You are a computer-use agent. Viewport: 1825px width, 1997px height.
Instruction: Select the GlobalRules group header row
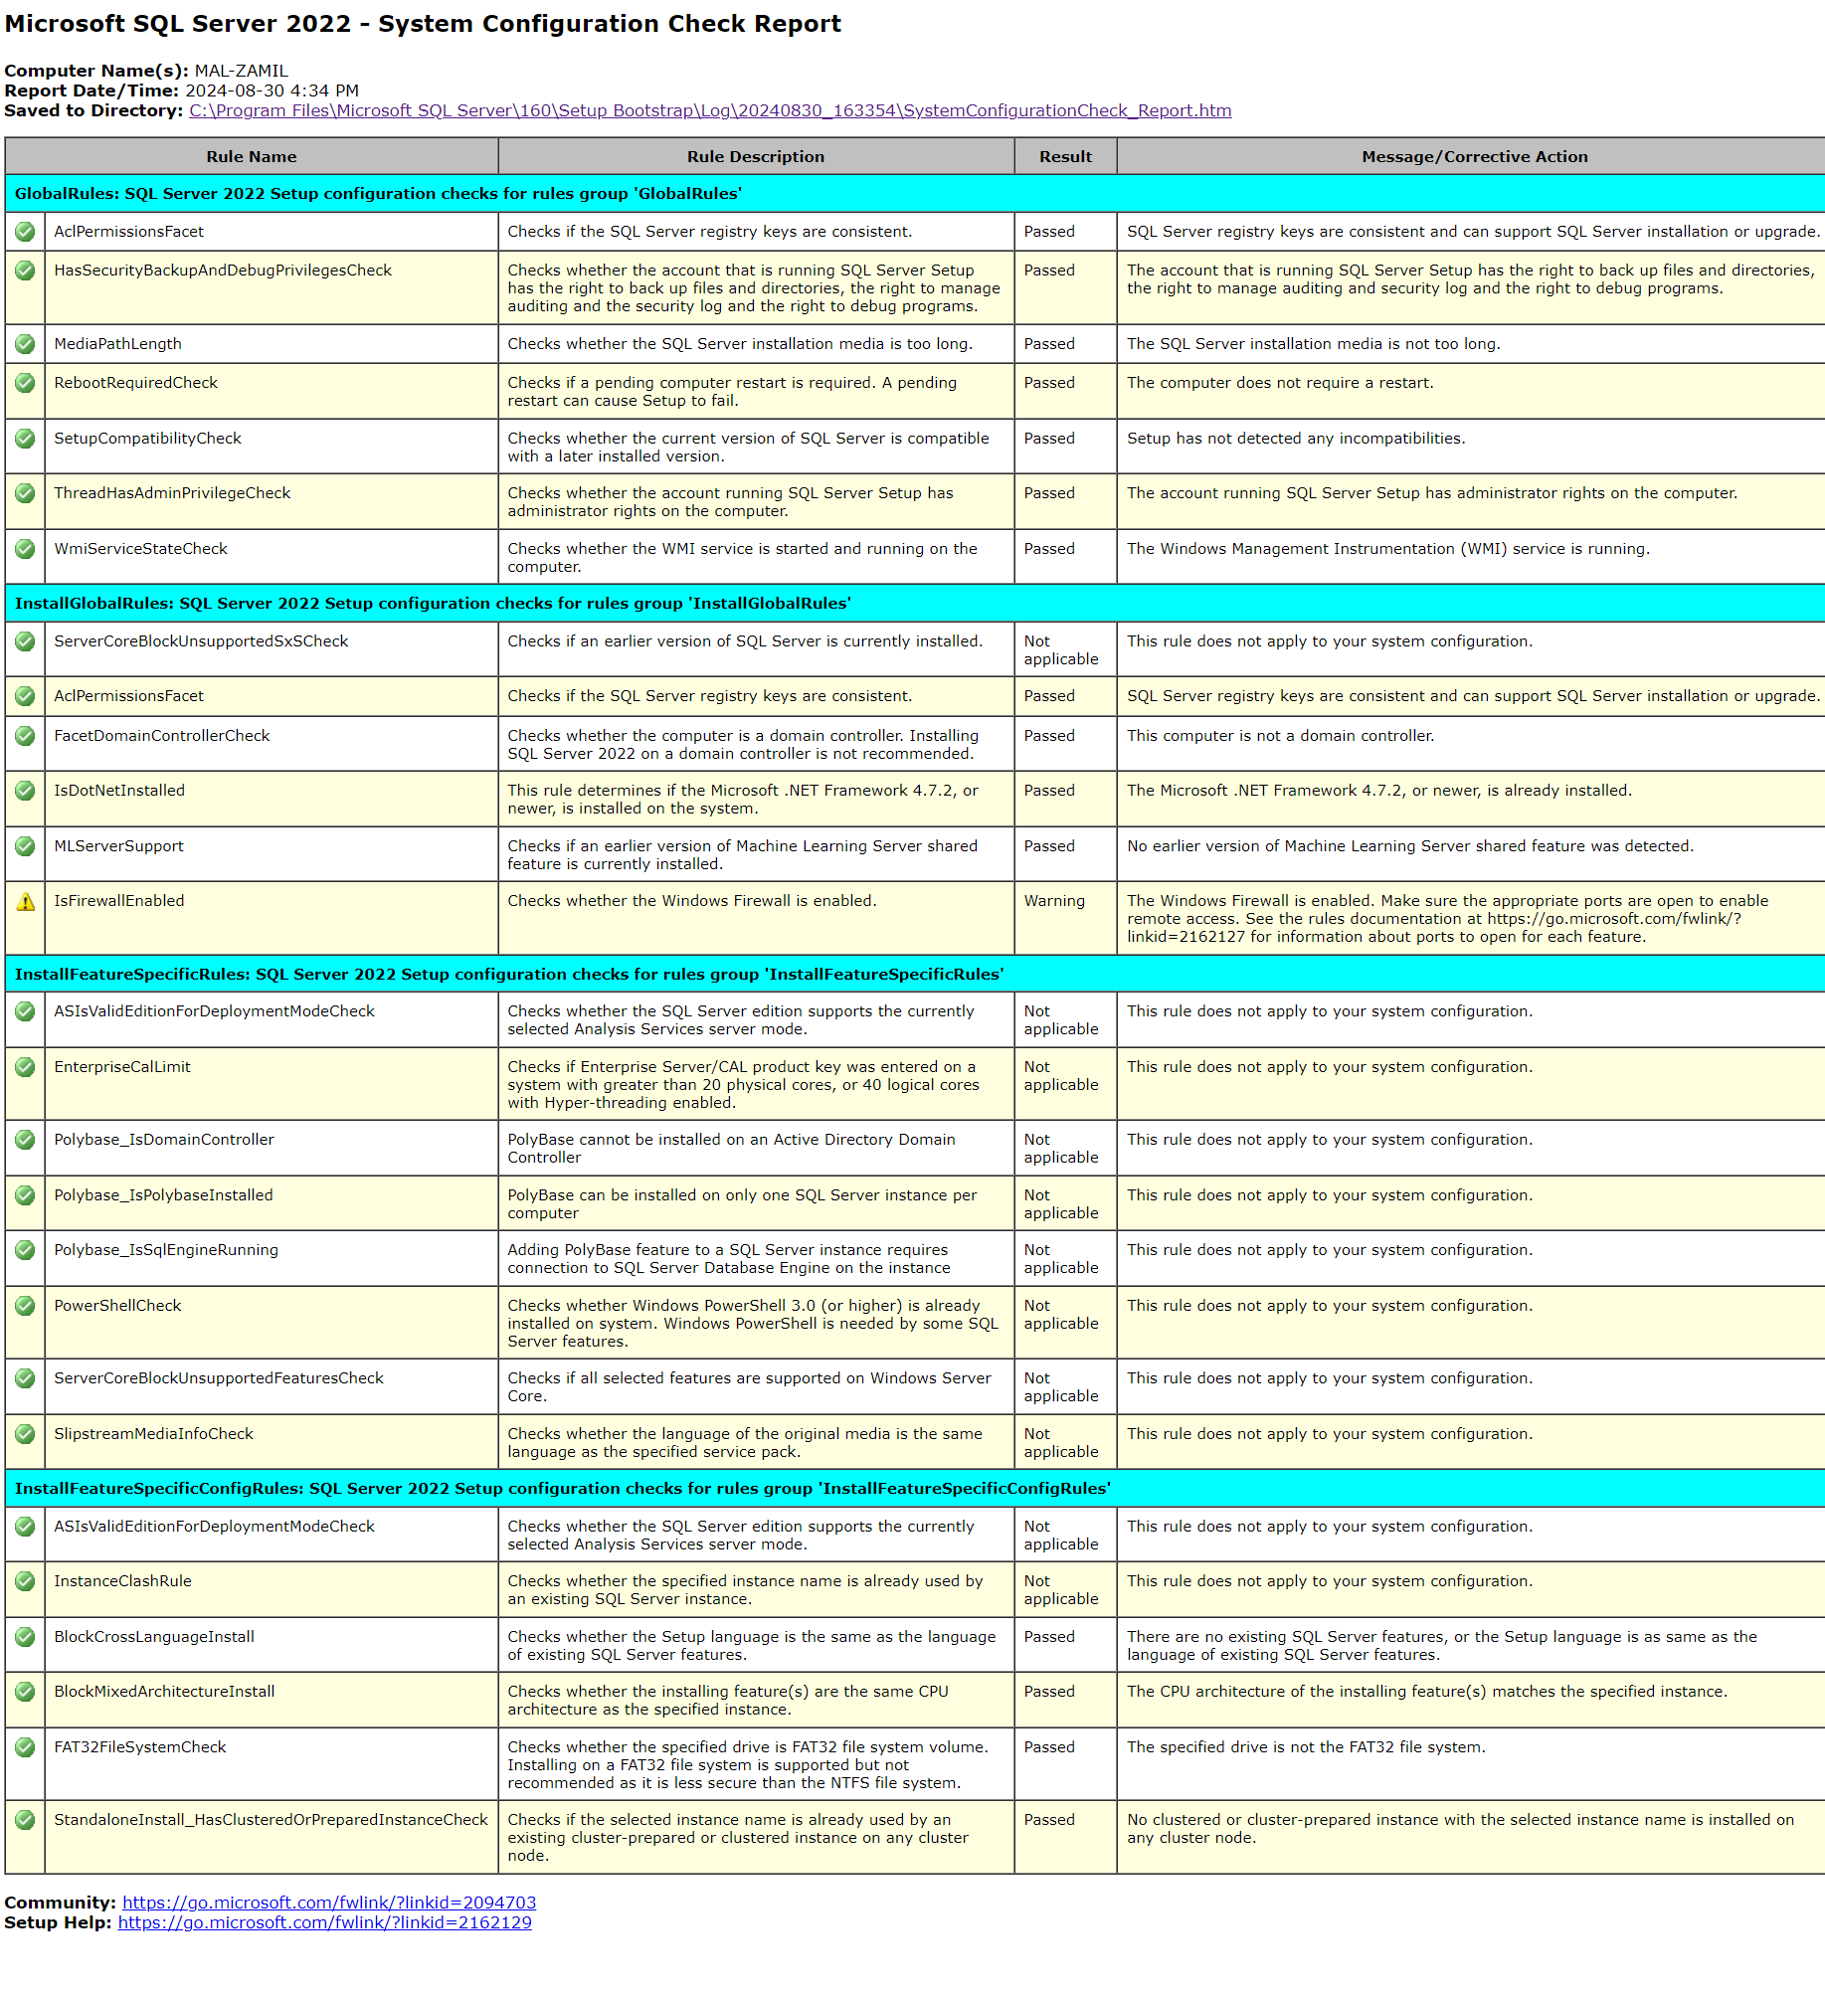[x=915, y=194]
